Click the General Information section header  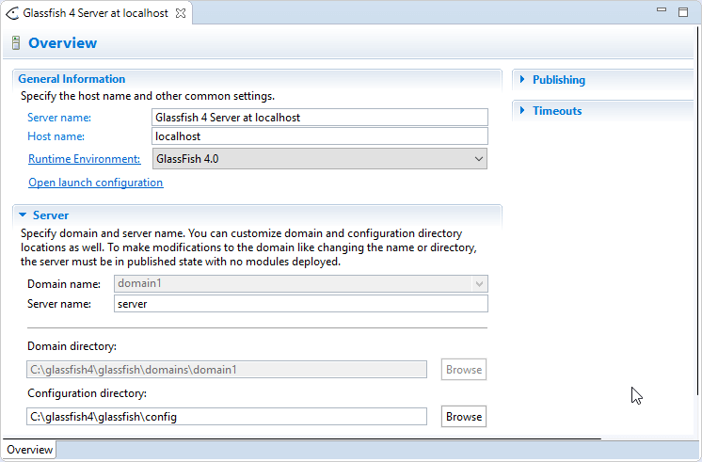pyautogui.click(x=72, y=79)
